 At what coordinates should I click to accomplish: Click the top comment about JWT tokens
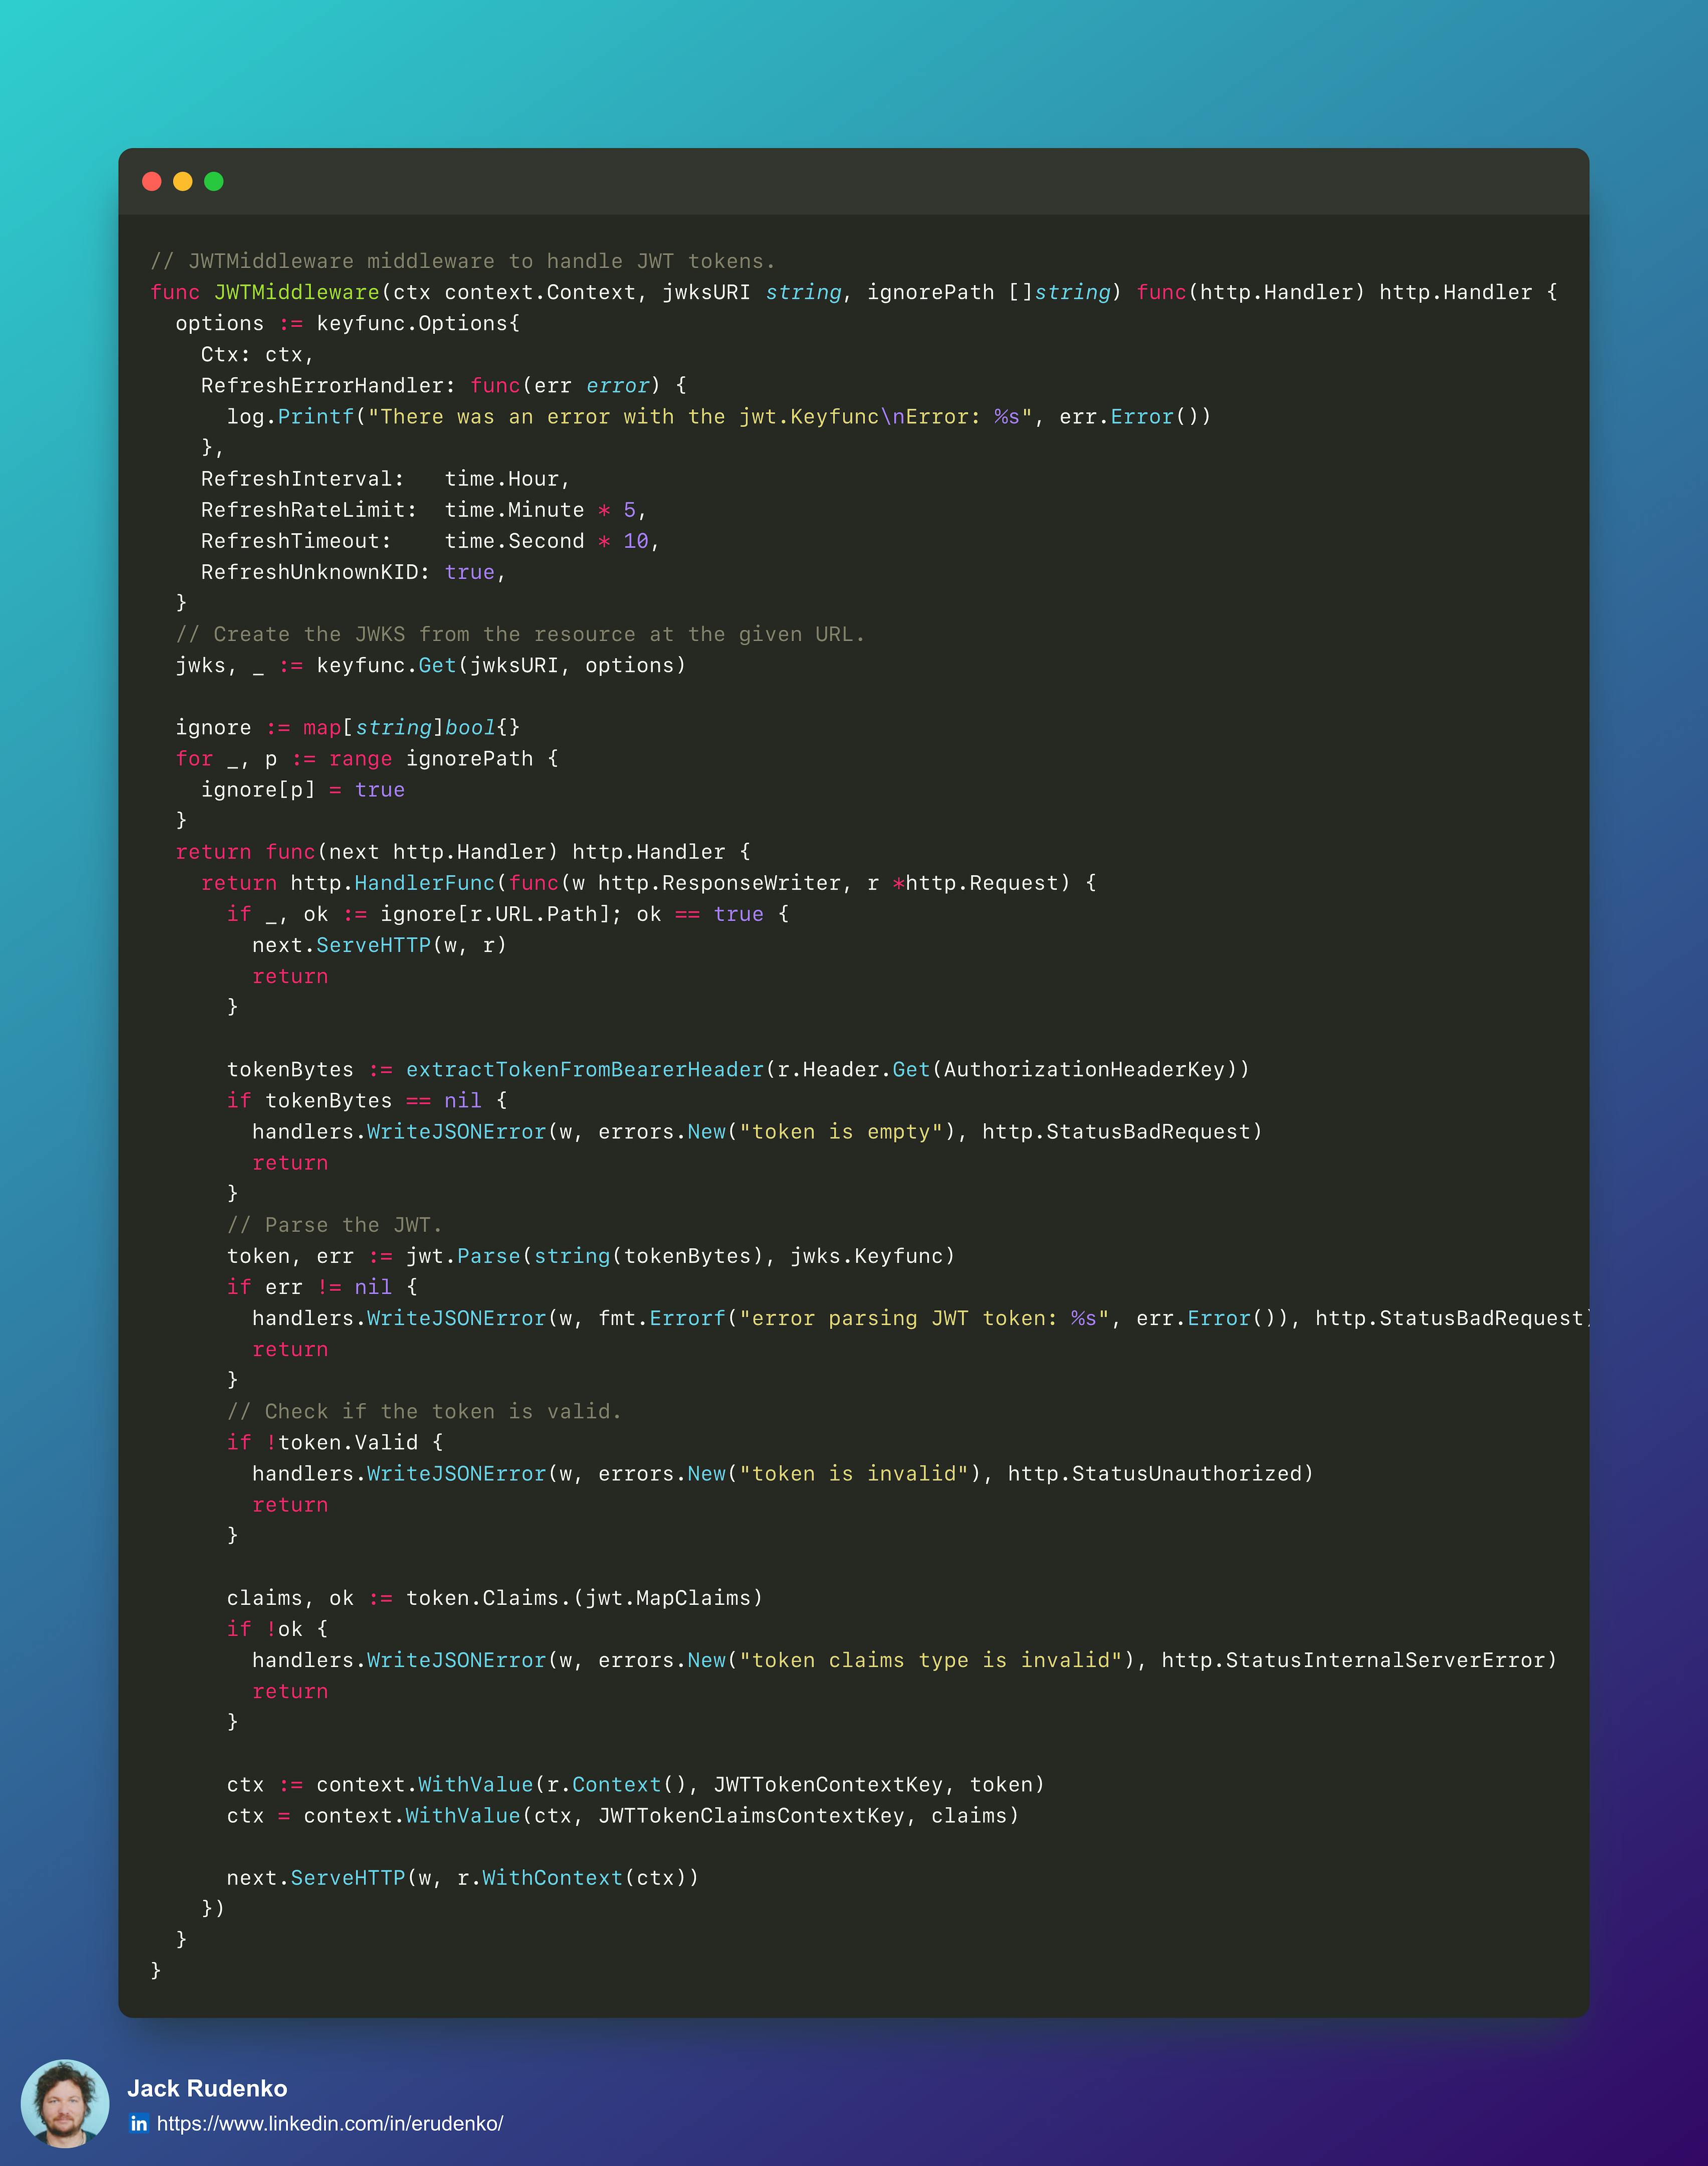point(463,261)
